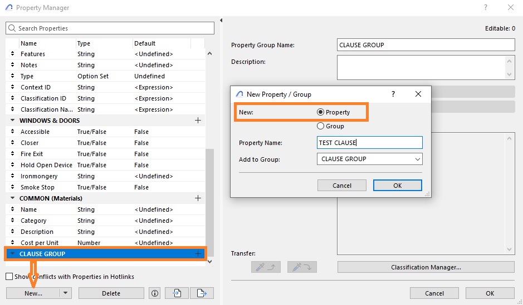Click the Default column header
The width and height of the screenshot is (523, 305).
pyautogui.click(x=145, y=43)
